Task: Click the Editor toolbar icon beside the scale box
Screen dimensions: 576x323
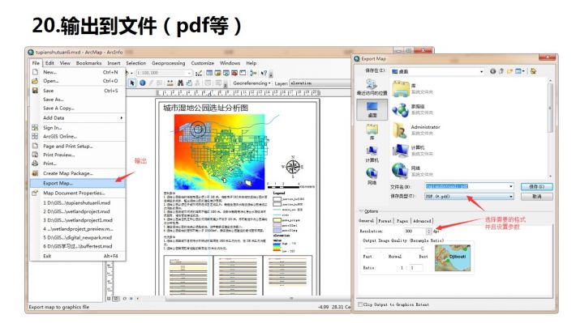Action: [199, 73]
